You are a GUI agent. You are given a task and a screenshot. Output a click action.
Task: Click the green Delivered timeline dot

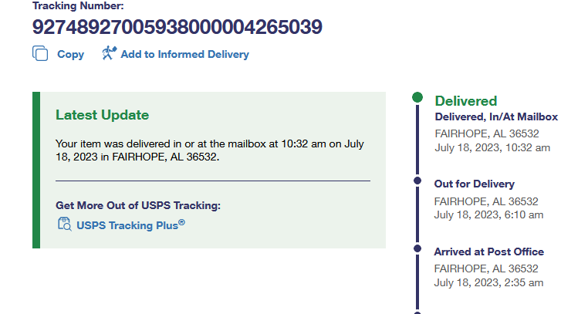click(x=417, y=98)
